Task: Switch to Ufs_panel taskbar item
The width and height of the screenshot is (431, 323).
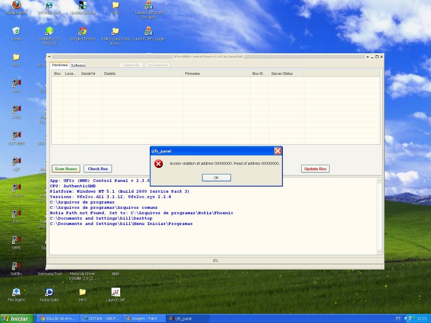Action: point(187,319)
